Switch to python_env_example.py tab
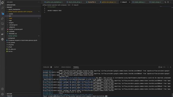Image resolution: width=173 pixels, height=97 pixels. click(x=54, y=2)
